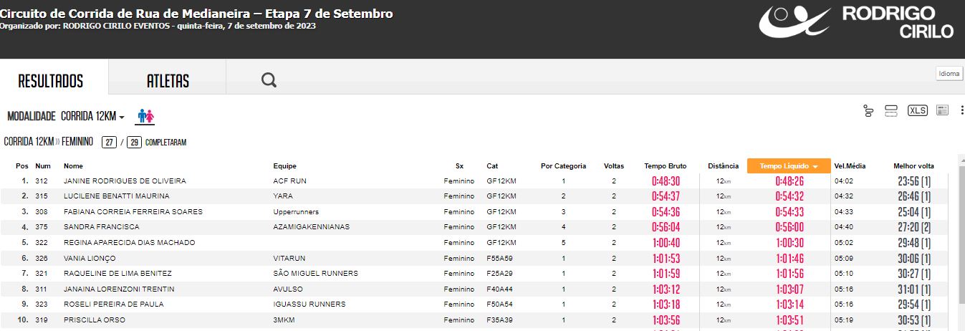Open the newspaper report view icon
This screenshot has height=331, width=965.
[x=943, y=110]
